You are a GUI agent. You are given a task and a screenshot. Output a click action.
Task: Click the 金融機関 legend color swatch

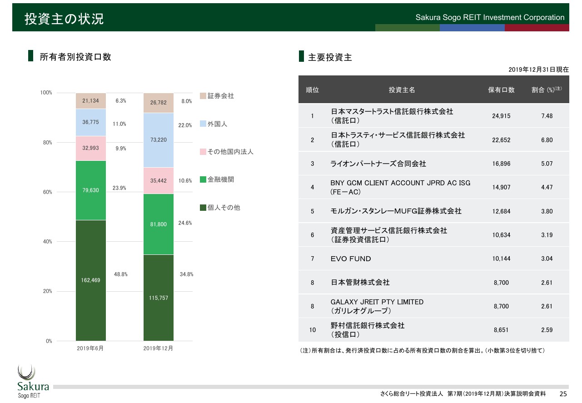point(203,179)
